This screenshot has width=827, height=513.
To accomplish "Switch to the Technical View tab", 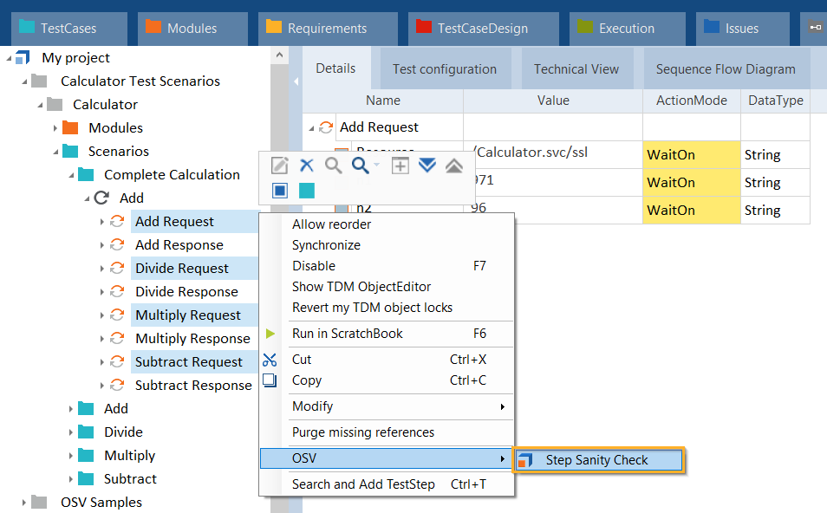I will pos(576,69).
